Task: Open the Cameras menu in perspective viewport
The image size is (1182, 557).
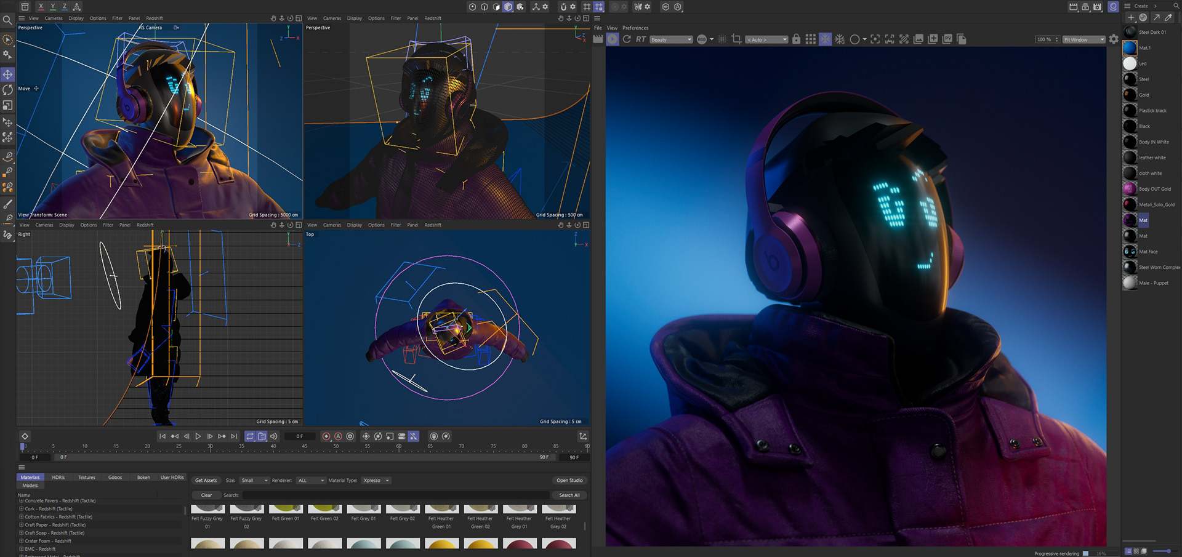Action: coord(54,18)
